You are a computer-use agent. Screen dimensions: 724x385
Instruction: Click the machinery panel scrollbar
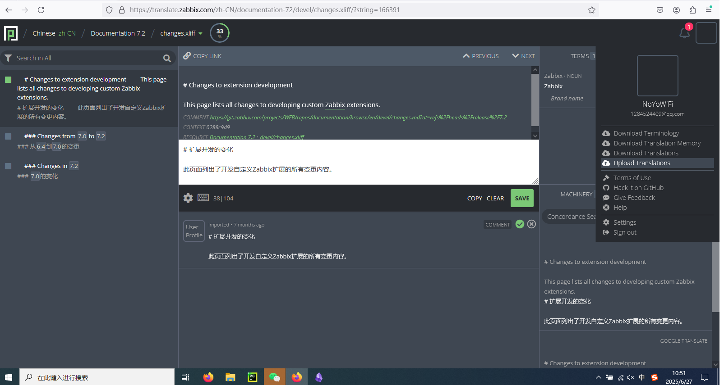[715, 277]
